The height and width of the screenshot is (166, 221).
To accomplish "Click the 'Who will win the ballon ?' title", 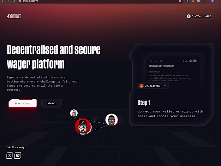I will coord(162,66).
